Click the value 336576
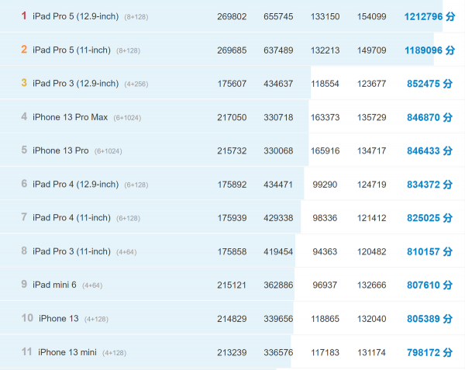Image resolution: width=465 pixels, height=370 pixels. (x=278, y=352)
